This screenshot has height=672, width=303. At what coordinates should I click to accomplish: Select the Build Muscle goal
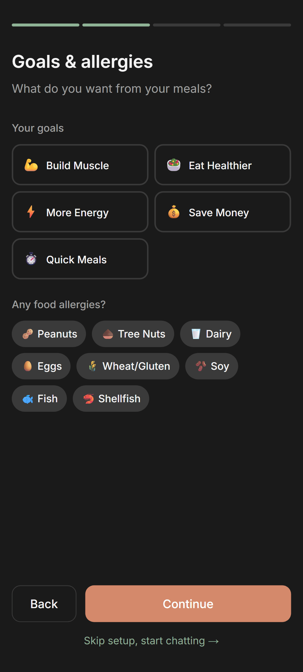[x=80, y=165]
